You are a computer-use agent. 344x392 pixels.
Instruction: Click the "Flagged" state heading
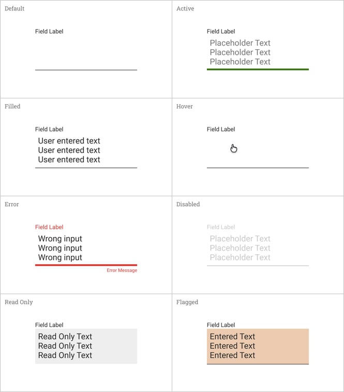coord(187,302)
